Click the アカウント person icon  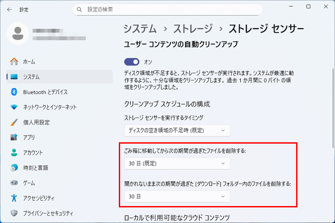click(14, 153)
